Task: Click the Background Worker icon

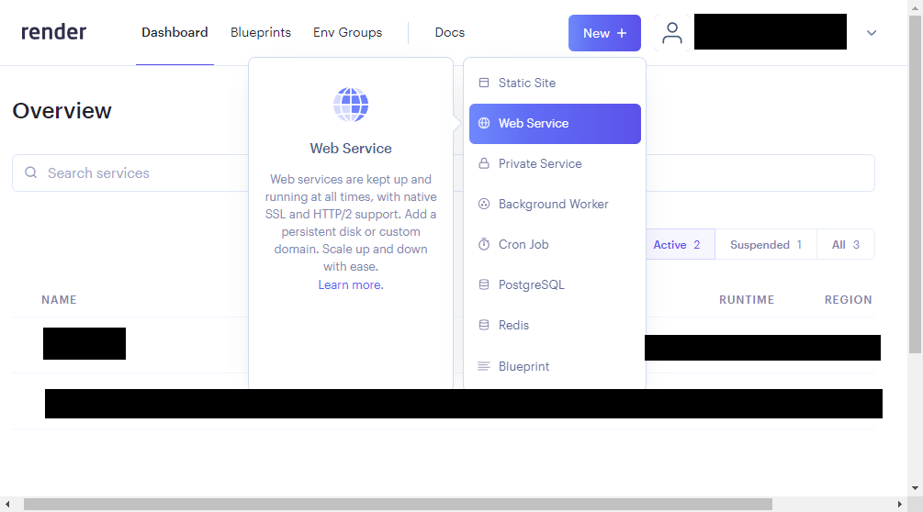Action: (484, 204)
